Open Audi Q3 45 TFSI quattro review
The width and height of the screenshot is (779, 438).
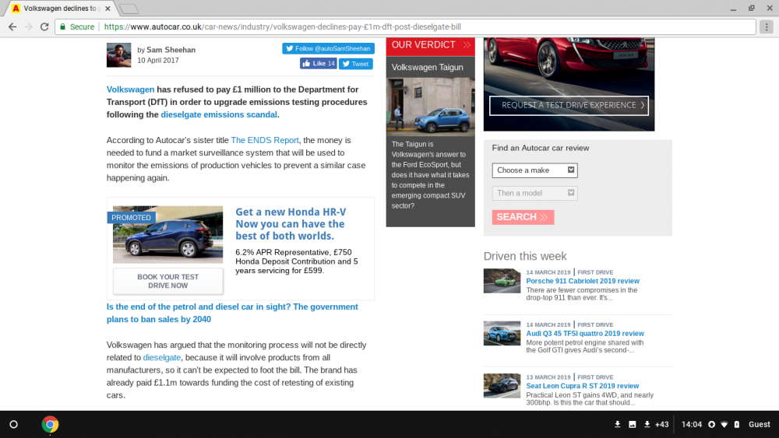pyautogui.click(x=585, y=334)
